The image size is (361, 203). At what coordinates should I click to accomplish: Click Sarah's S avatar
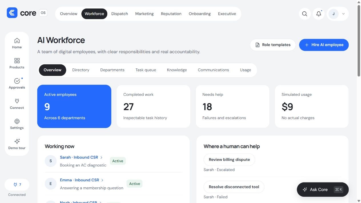click(x=51, y=161)
